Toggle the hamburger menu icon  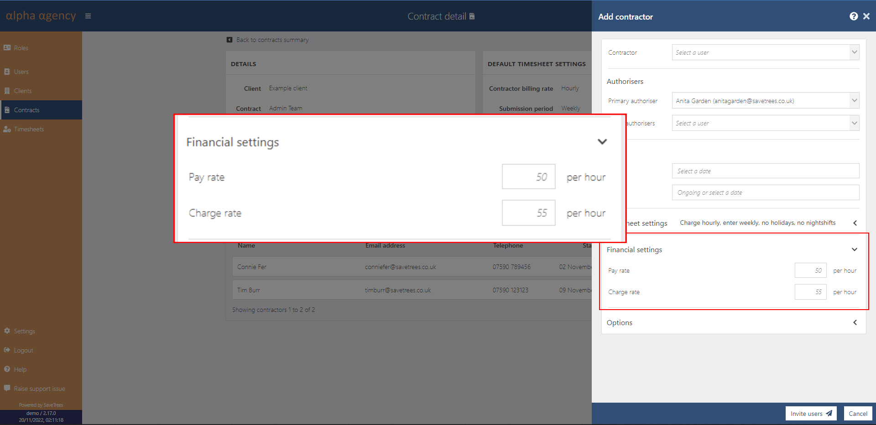pos(88,16)
